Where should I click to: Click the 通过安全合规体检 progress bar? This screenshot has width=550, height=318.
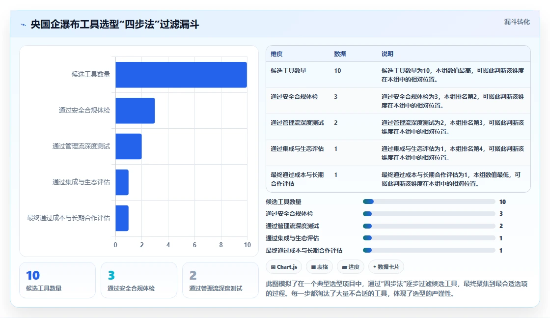429,214
